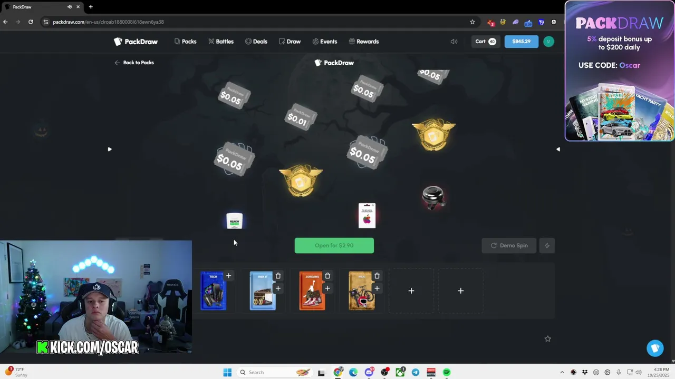Click the Reach floss item
The image size is (675, 379).
click(x=234, y=221)
